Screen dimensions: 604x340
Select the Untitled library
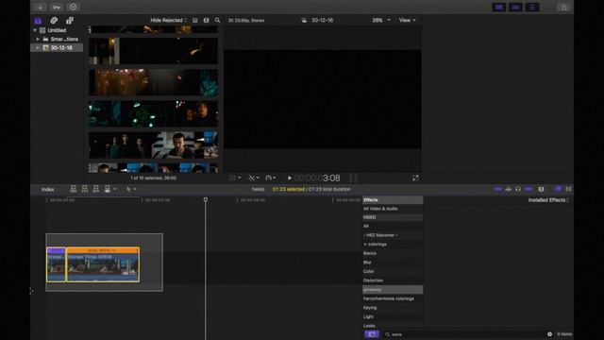57,30
